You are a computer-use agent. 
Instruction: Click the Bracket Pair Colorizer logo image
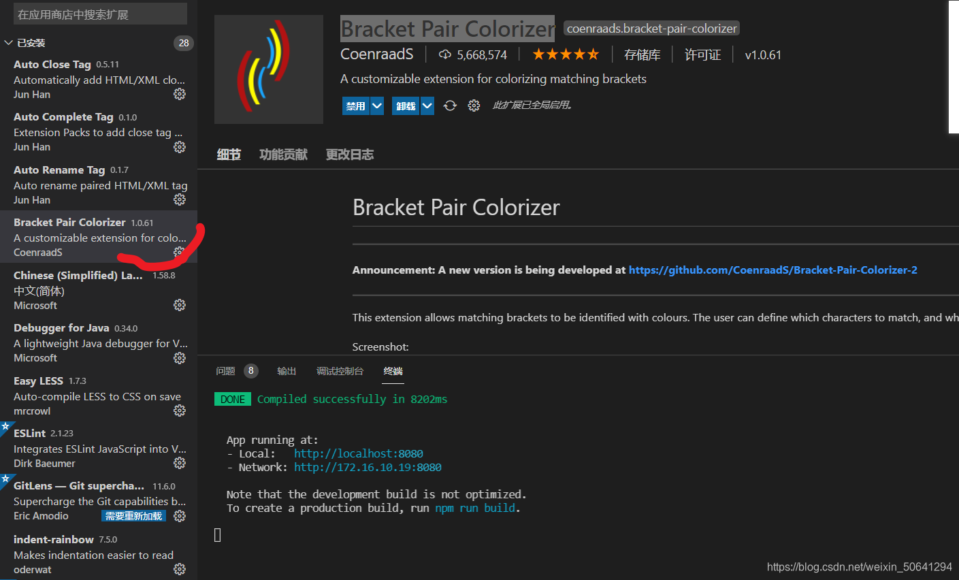tap(268, 69)
